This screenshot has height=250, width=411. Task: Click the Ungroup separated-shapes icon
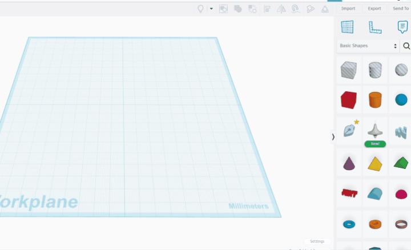pyautogui.click(x=252, y=9)
